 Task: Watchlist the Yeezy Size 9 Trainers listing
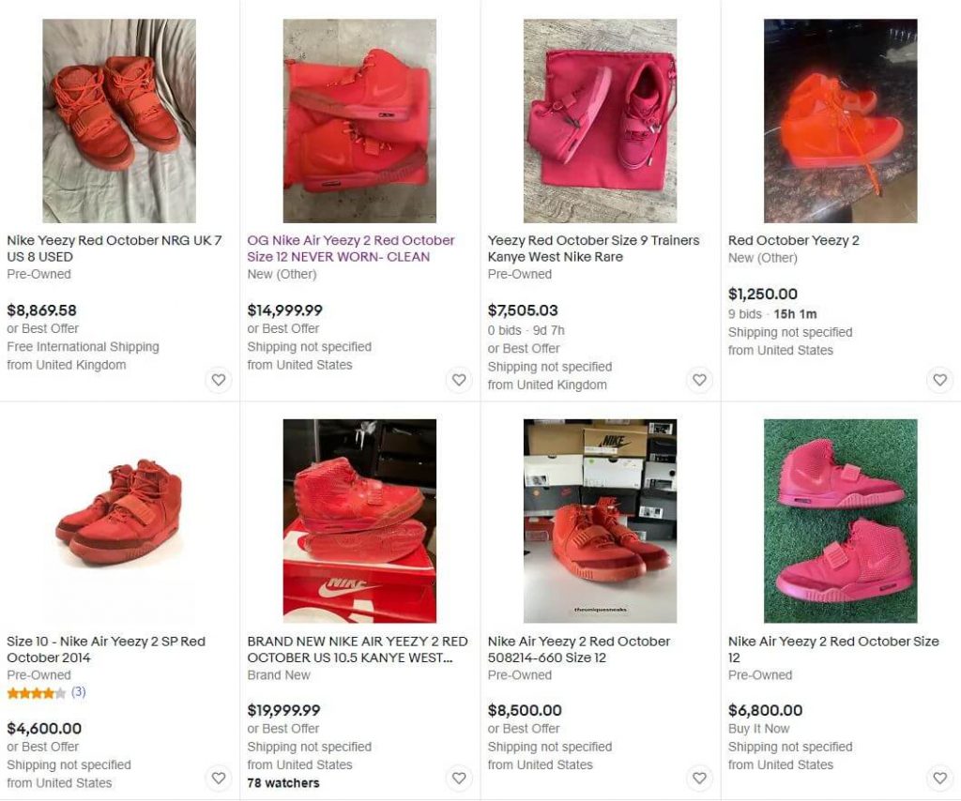[x=699, y=380]
